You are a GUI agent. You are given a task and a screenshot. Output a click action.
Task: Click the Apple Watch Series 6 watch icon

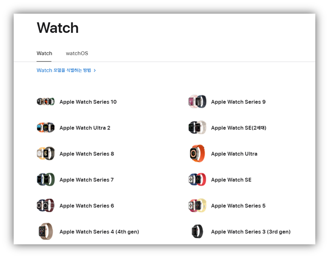(46, 205)
